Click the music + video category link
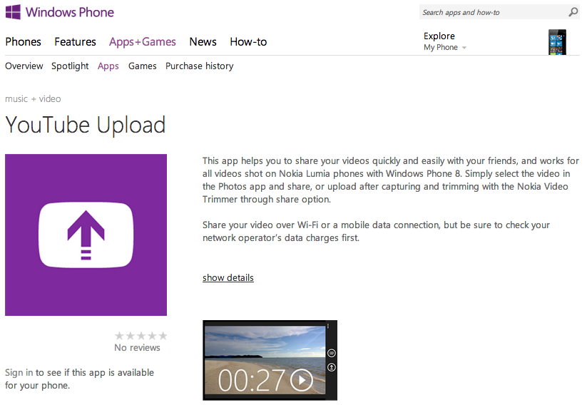 coord(33,99)
